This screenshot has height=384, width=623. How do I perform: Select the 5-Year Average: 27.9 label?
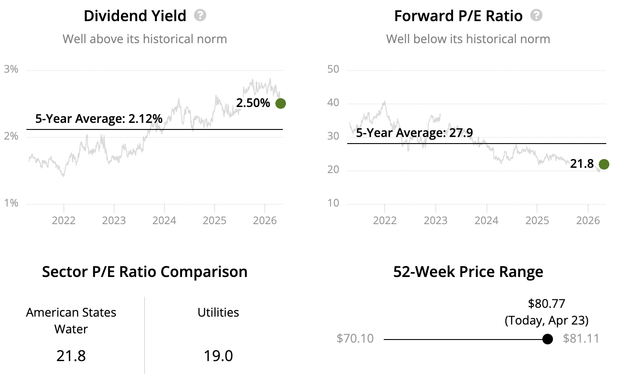coord(414,133)
